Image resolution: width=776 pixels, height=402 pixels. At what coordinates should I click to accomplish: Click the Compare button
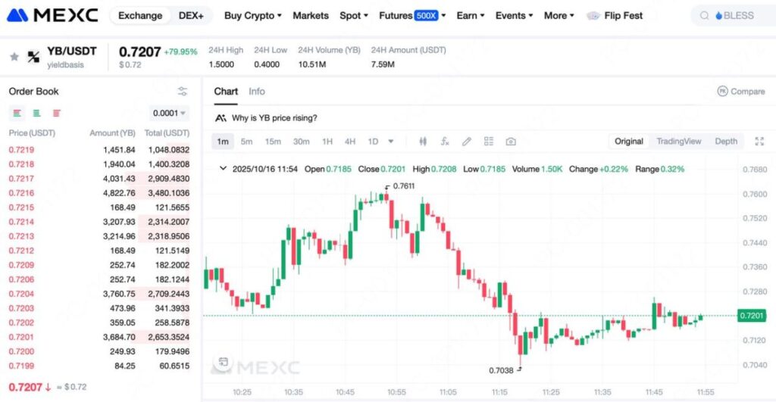(740, 92)
